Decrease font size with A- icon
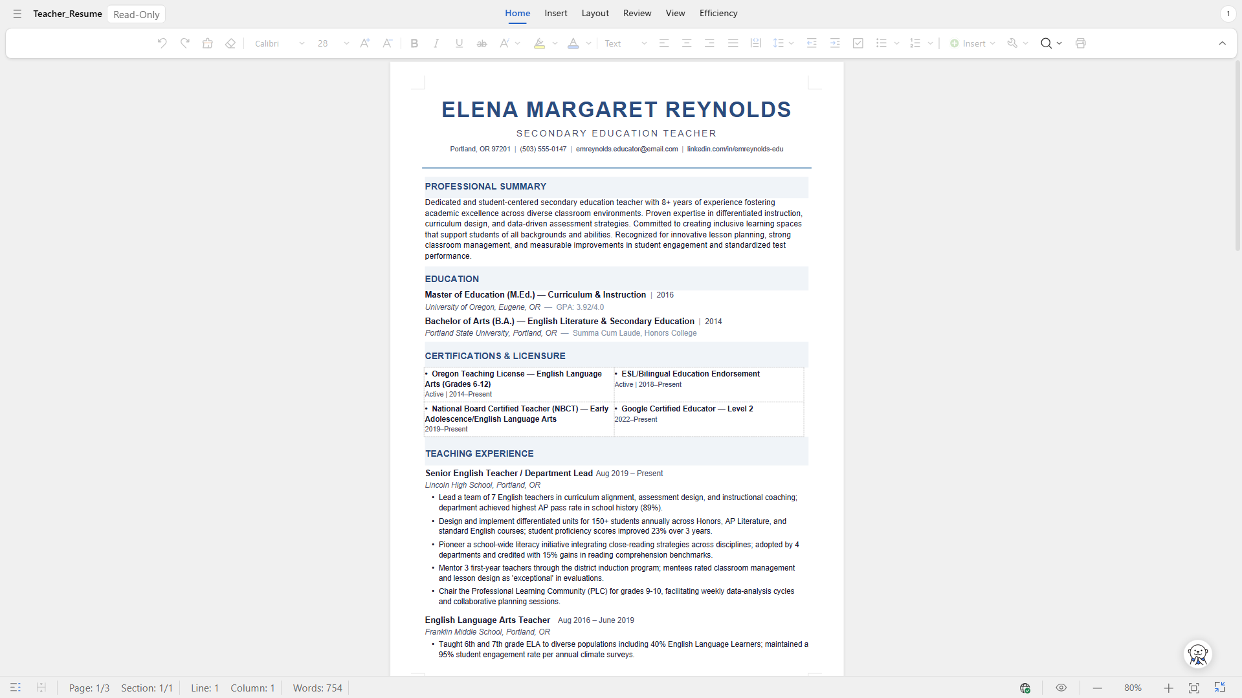Screen dimensions: 1242x698 [x=388, y=43]
